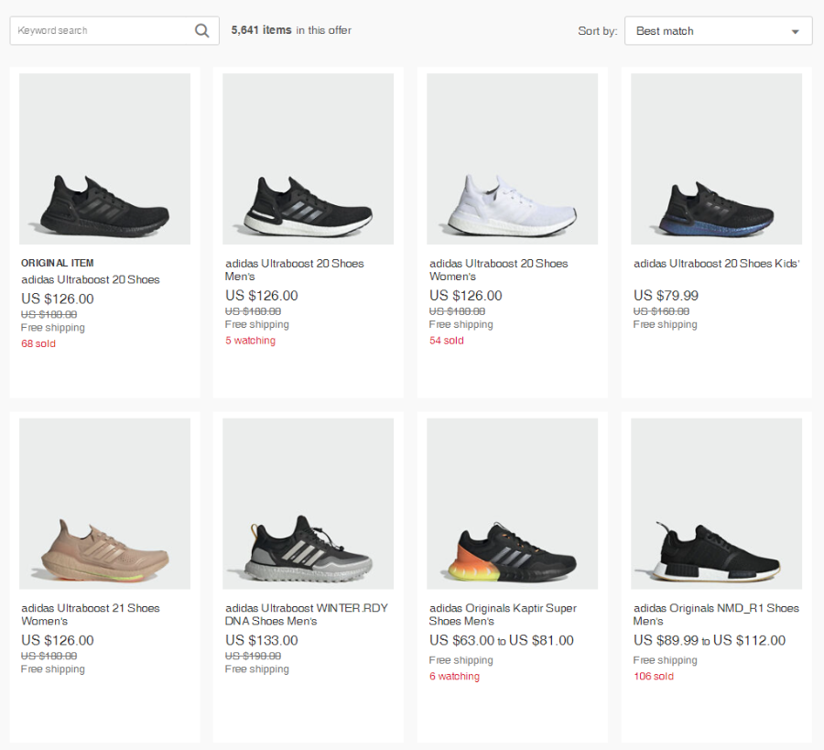Expand the sort dropdown arrow
The image size is (824, 750).
pyautogui.click(x=795, y=31)
